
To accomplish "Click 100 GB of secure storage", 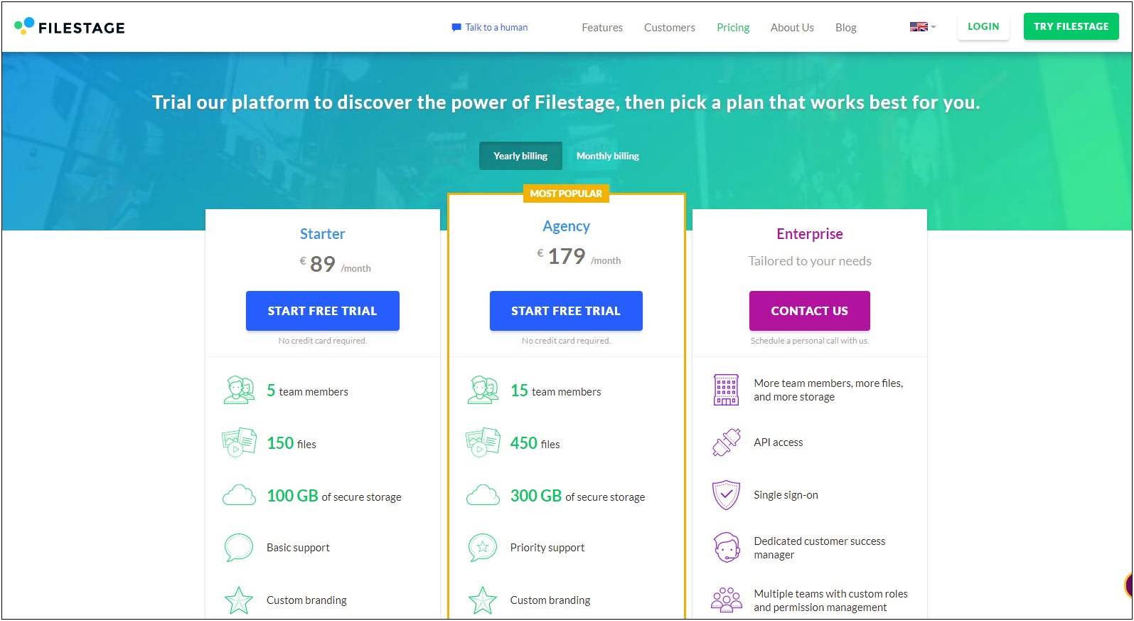I will click(x=334, y=496).
